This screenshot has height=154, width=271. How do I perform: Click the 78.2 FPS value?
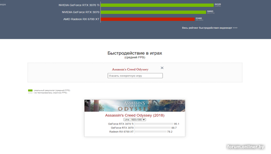coord(170,132)
